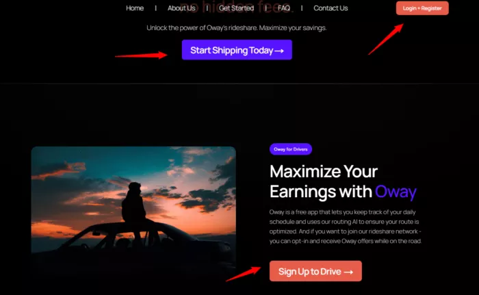Click the red arrow pointing at Start Shipping Today
The height and width of the screenshot is (295, 479).
point(141,55)
